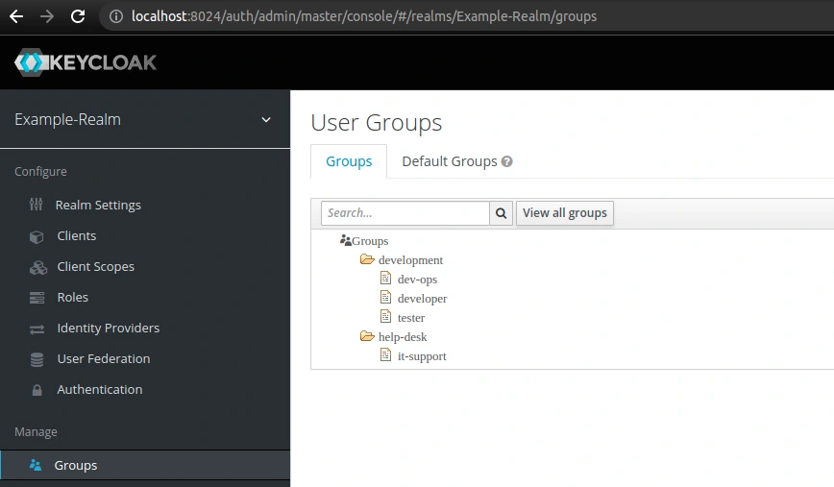
Task: Click the View all groups button
Action: (x=565, y=213)
